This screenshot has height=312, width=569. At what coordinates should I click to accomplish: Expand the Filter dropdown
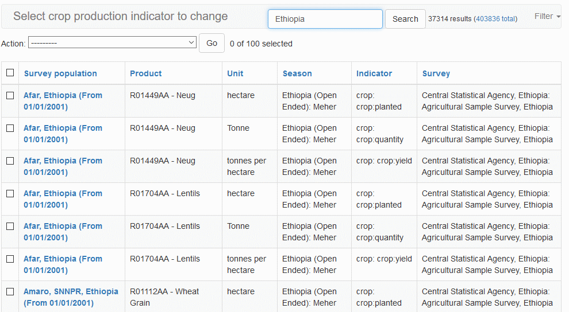[547, 16]
